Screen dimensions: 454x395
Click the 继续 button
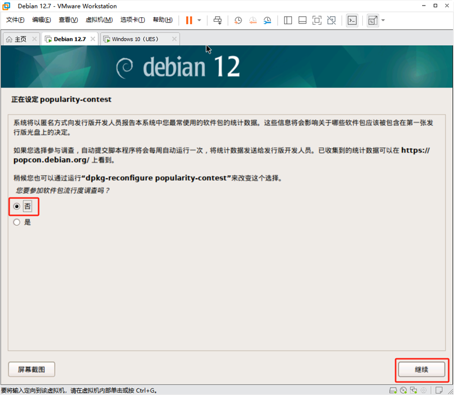[x=422, y=369]
